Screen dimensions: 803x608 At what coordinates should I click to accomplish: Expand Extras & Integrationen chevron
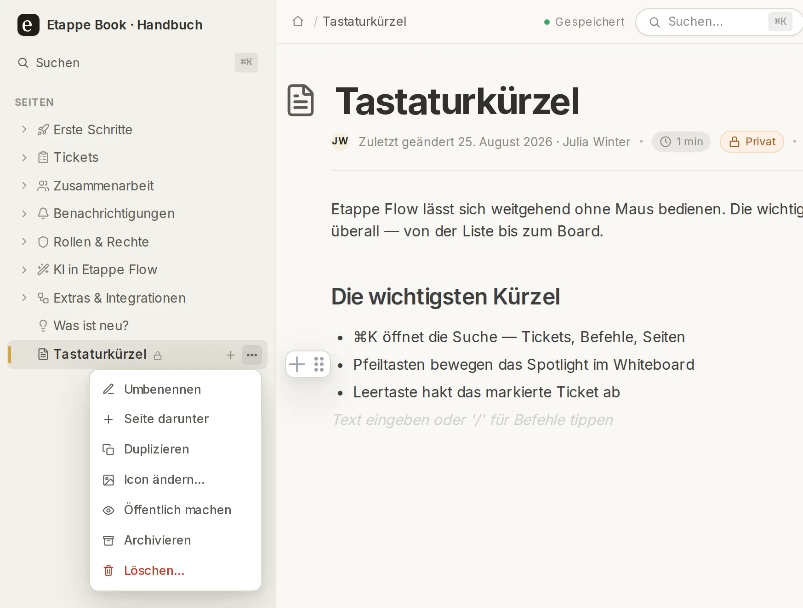[24, 298]
